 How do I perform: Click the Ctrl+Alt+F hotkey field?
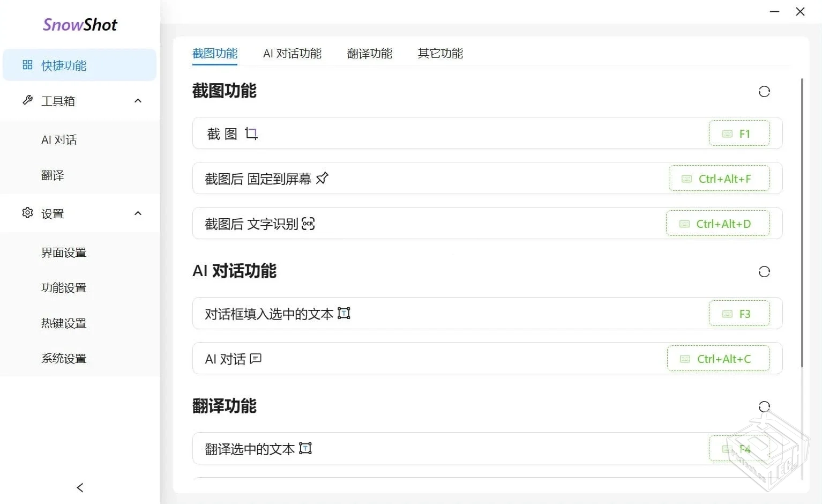[x=720, y=178]
